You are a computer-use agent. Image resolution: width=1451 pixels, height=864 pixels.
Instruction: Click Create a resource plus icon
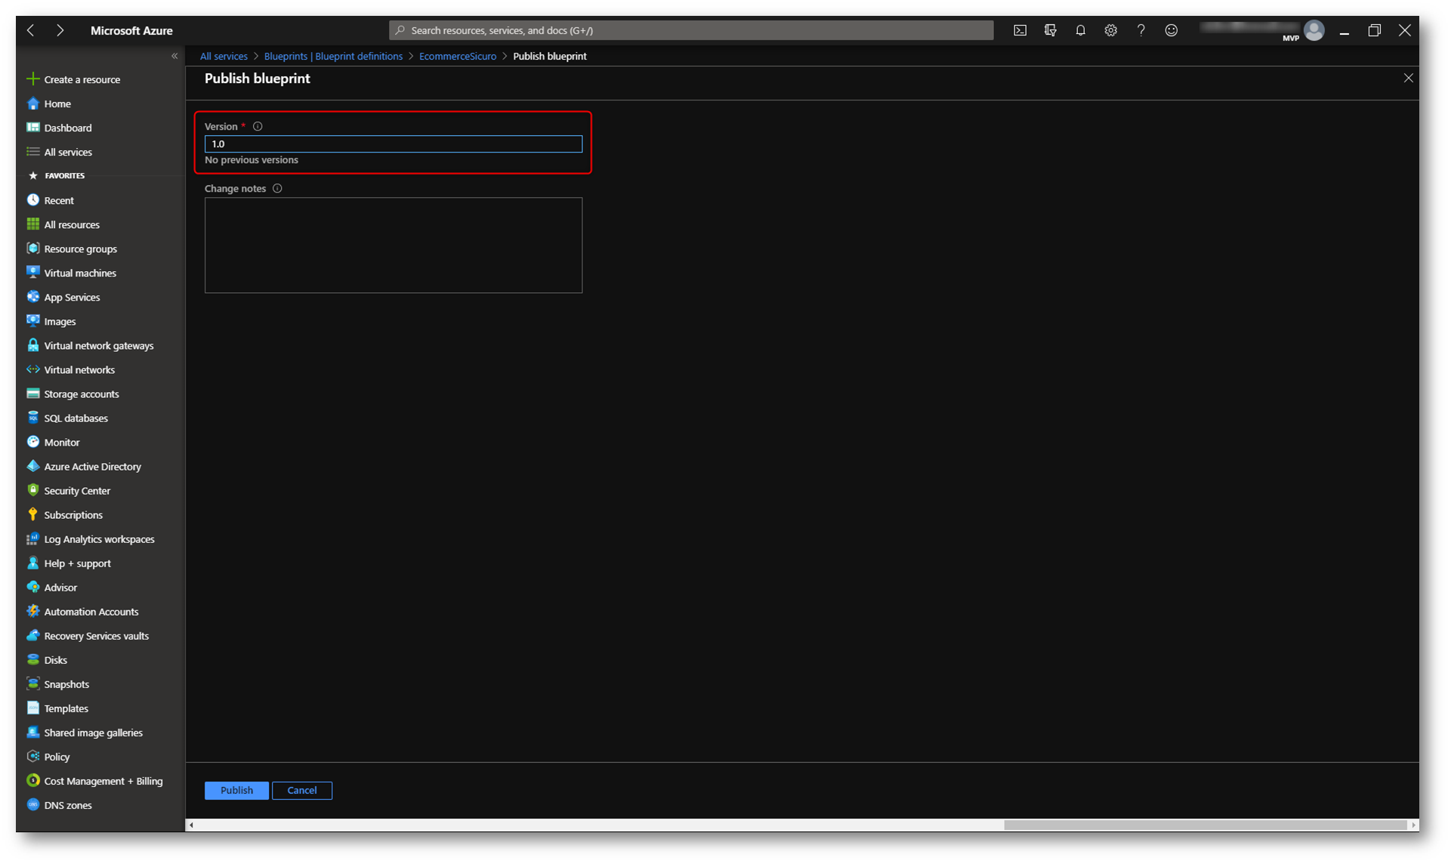pos(32,79)
